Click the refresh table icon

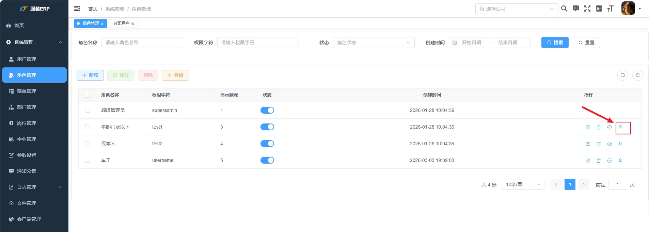[x=637, y=75]
